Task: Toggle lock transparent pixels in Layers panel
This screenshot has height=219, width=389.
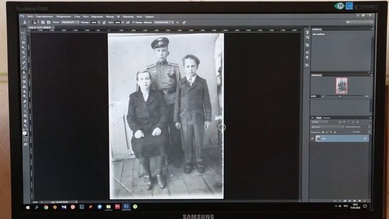Action: coord(323,132)
